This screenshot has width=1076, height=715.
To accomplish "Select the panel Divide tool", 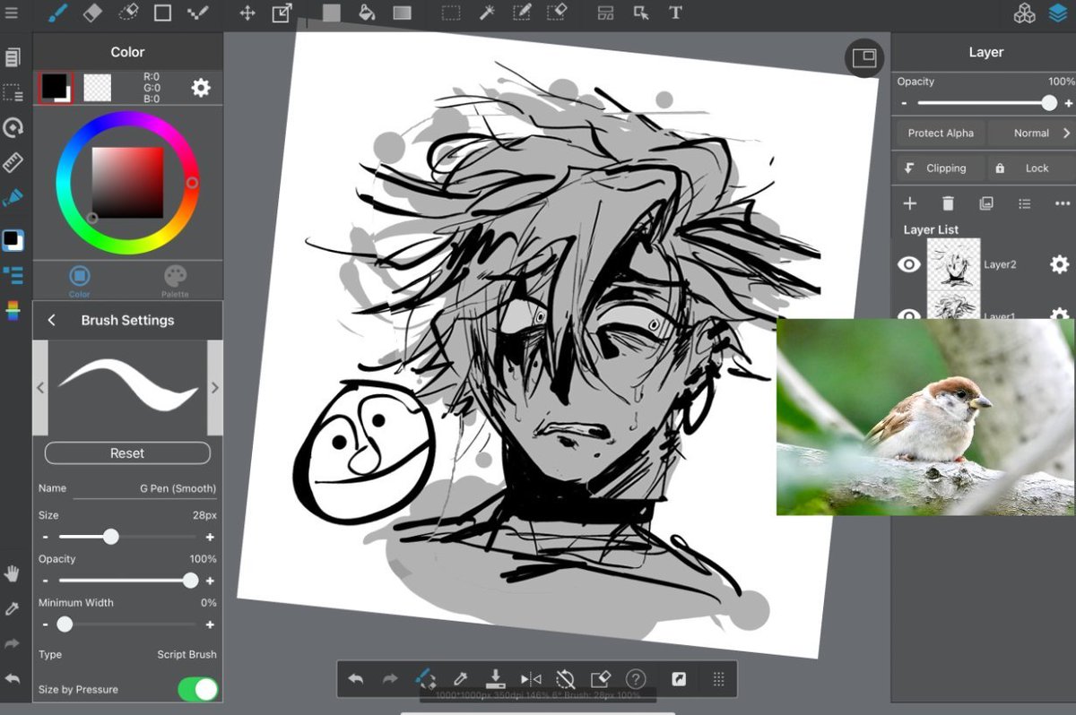I will click(x=606, y=13).
